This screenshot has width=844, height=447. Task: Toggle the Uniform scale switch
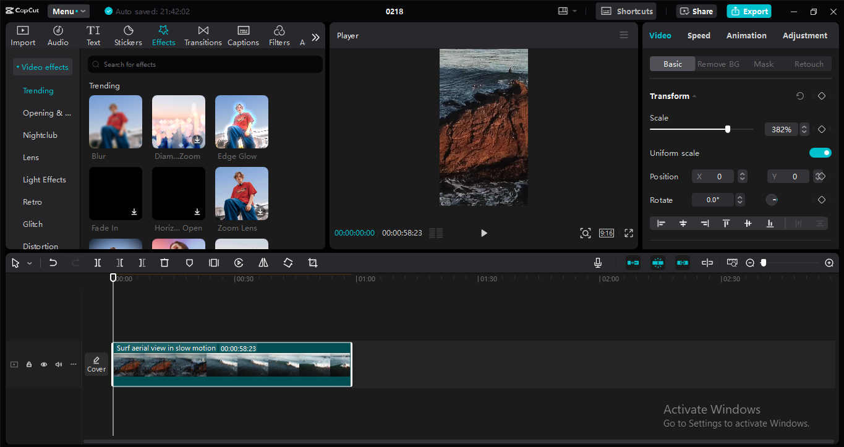coord(820,153)
